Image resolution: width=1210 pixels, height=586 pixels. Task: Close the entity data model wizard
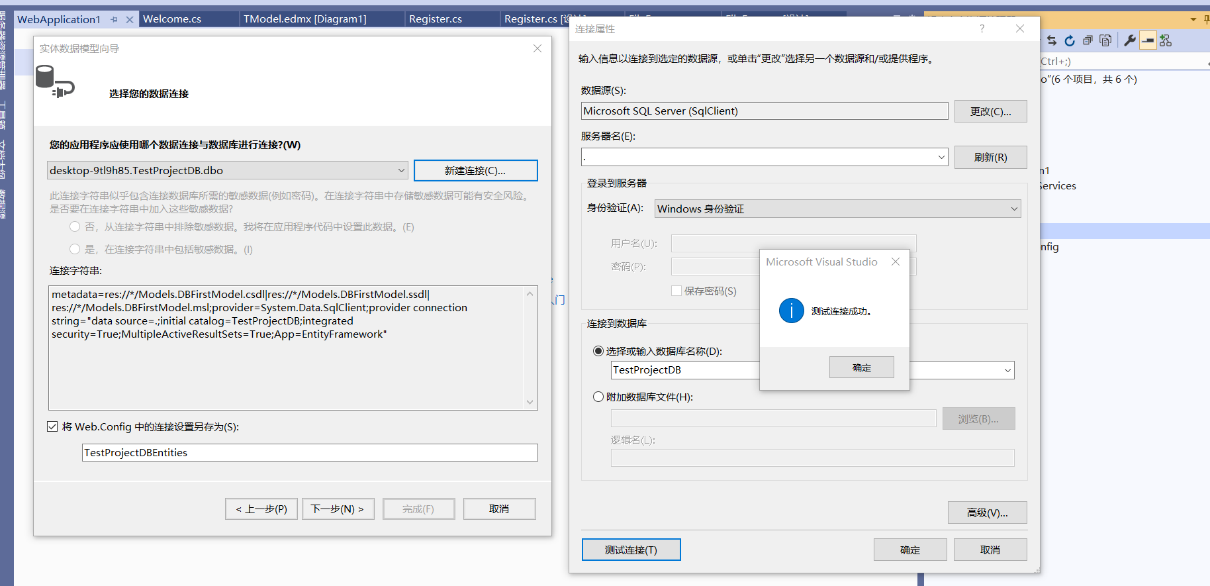click(x=537, y=48)
